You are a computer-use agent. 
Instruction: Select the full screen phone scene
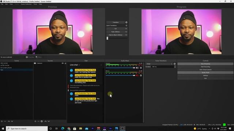[16, 68]
